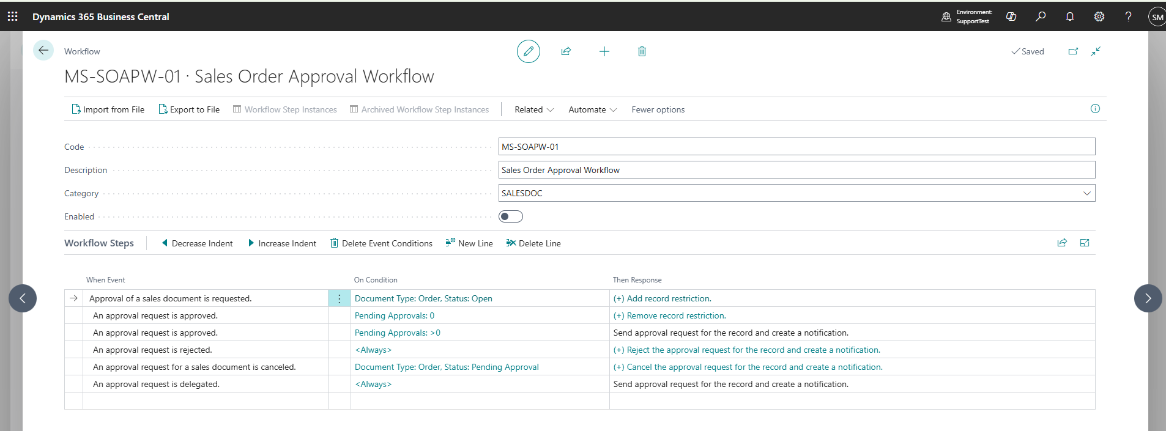Viewport: 1166px width, 431px height.
Task: Click the Description field
Action: pyautogui.click(x=797, y=170)
